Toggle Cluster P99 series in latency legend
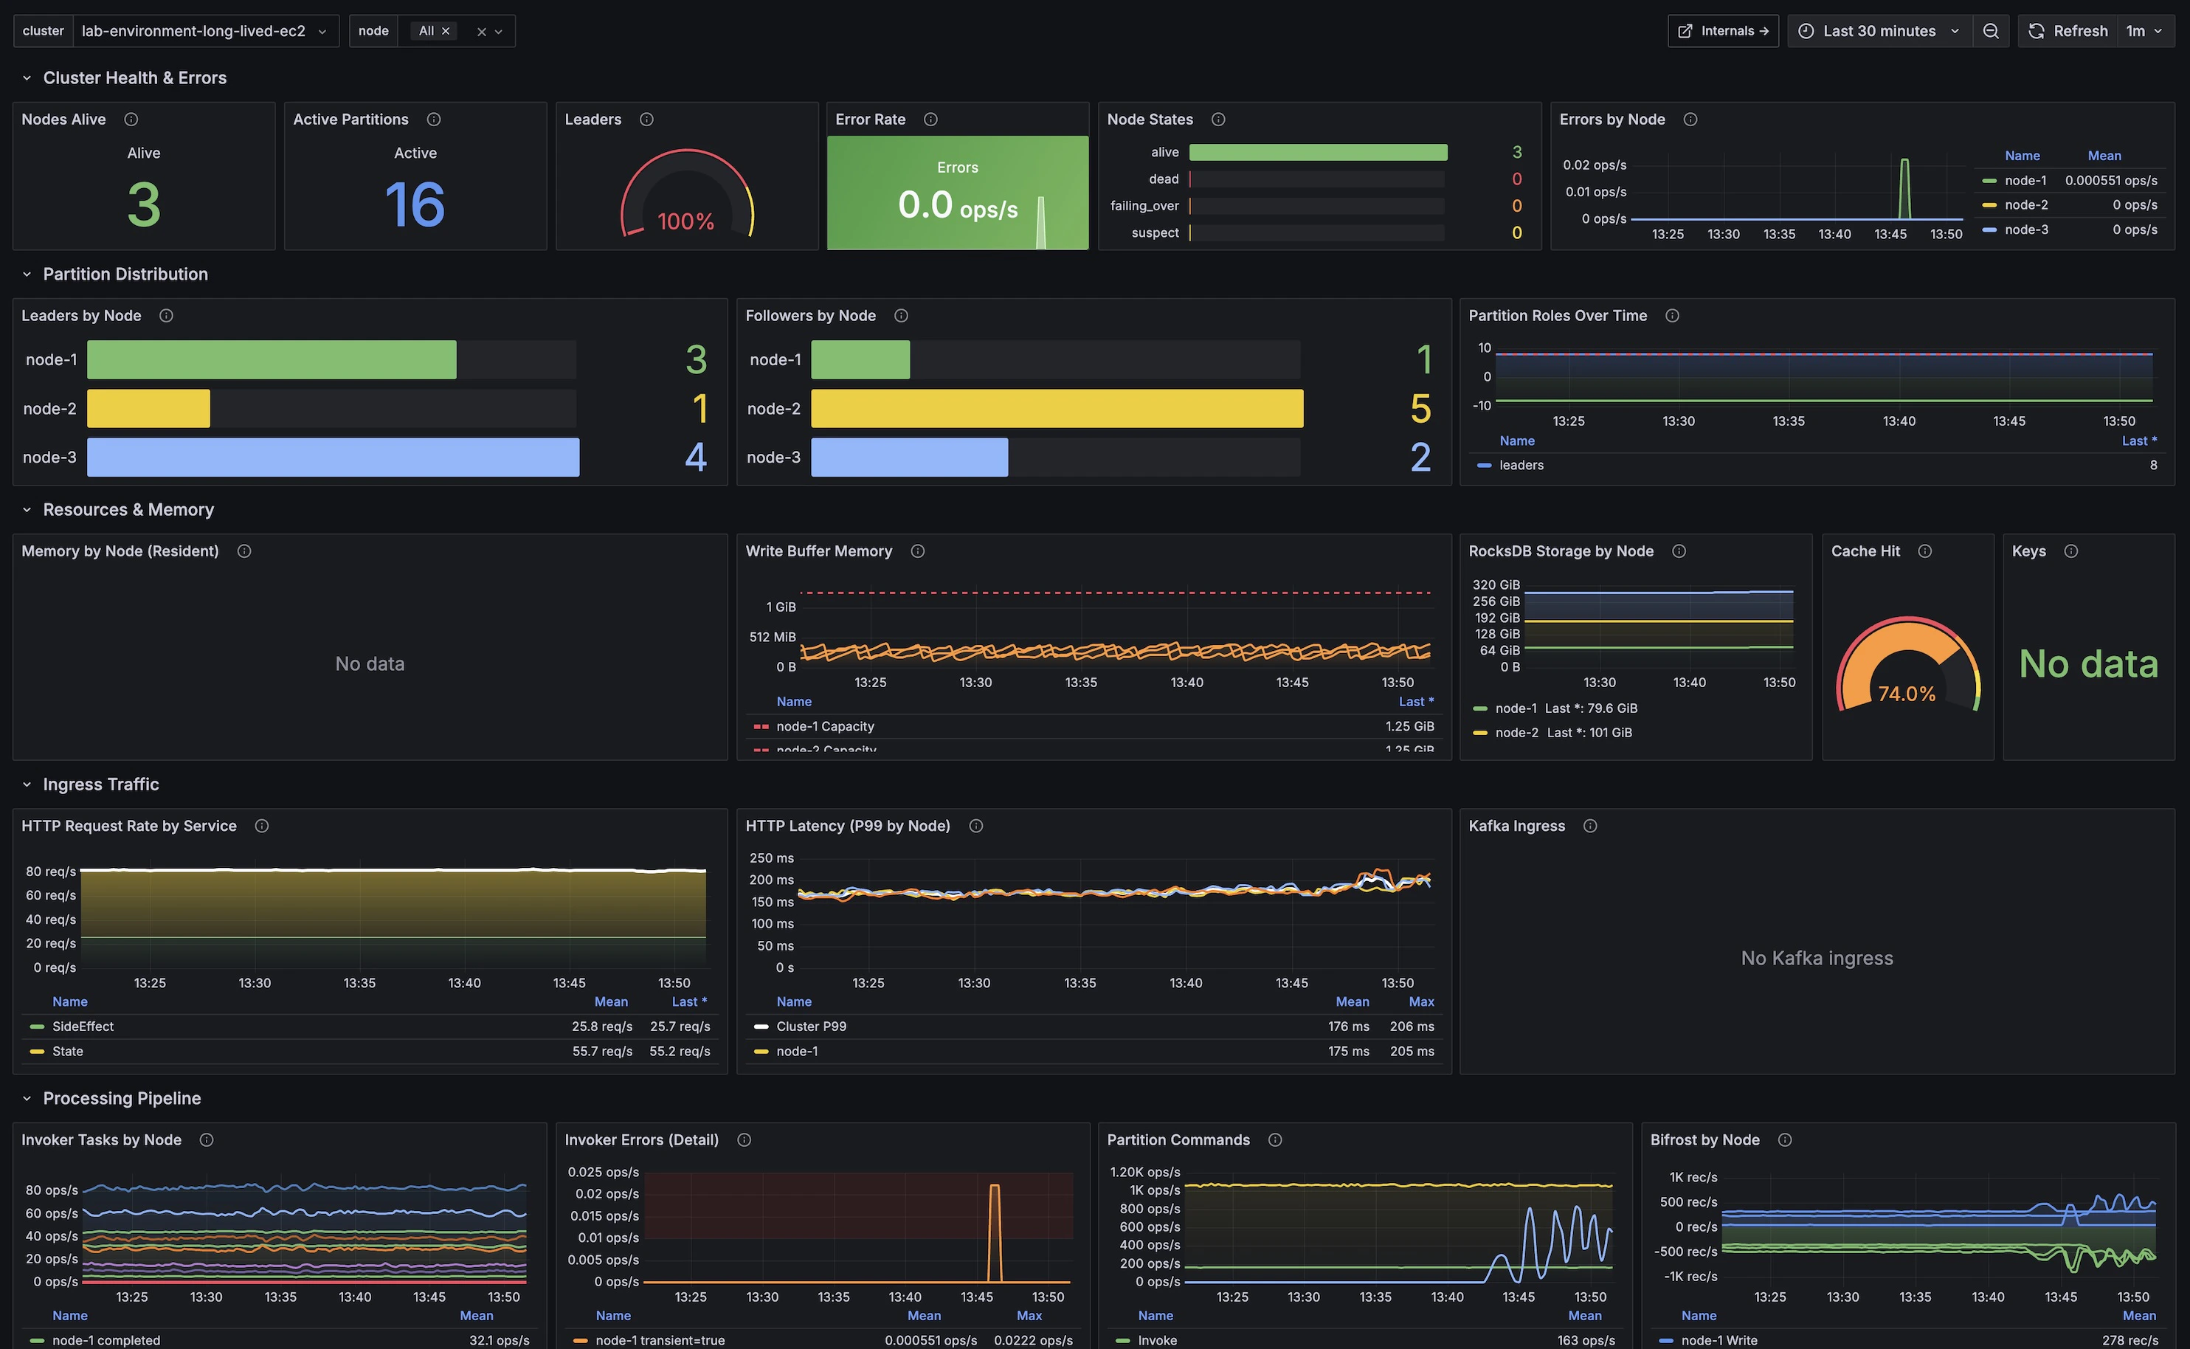 click(x=811, y=1027)
